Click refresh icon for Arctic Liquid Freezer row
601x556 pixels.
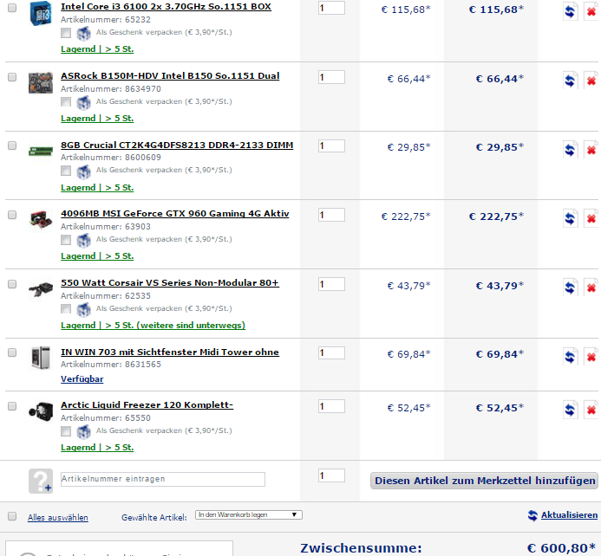570,410
